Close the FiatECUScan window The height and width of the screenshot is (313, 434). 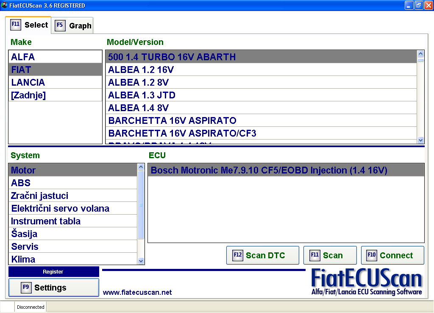pyautogui.click(x=428, y=5)
